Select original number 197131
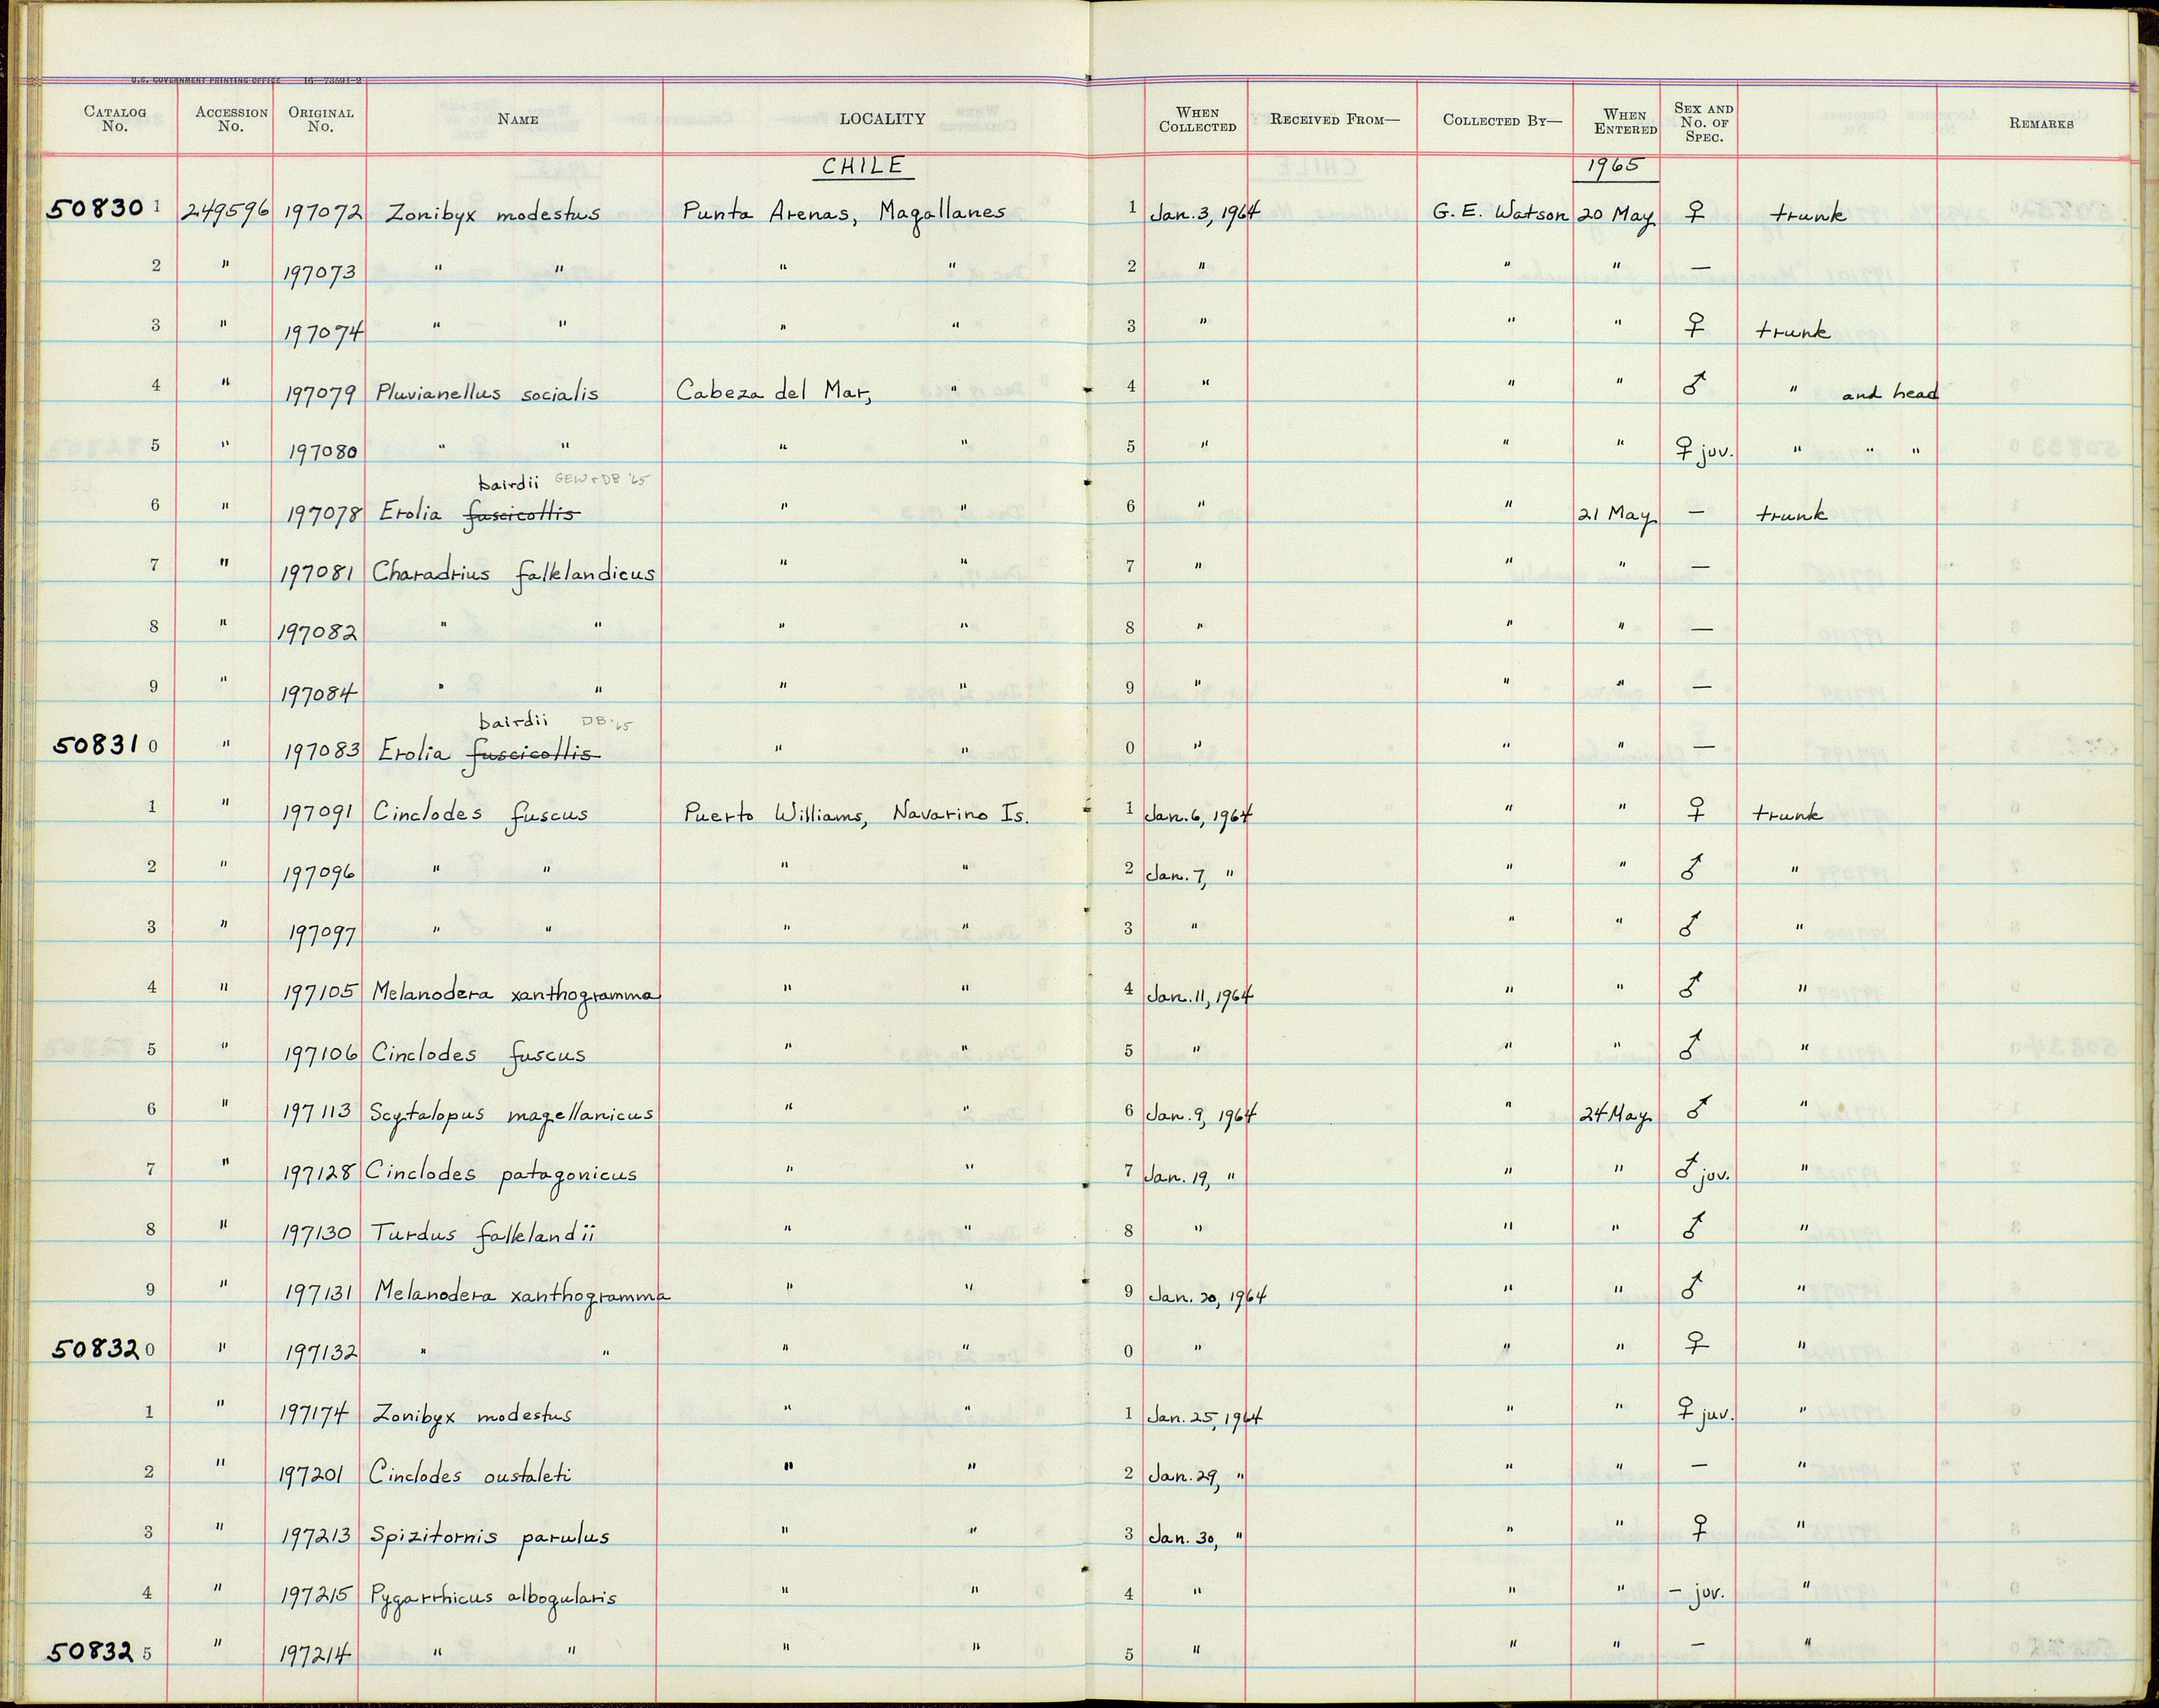This screenshot has width=2159, height=1708. click(x=320, y=1294)
